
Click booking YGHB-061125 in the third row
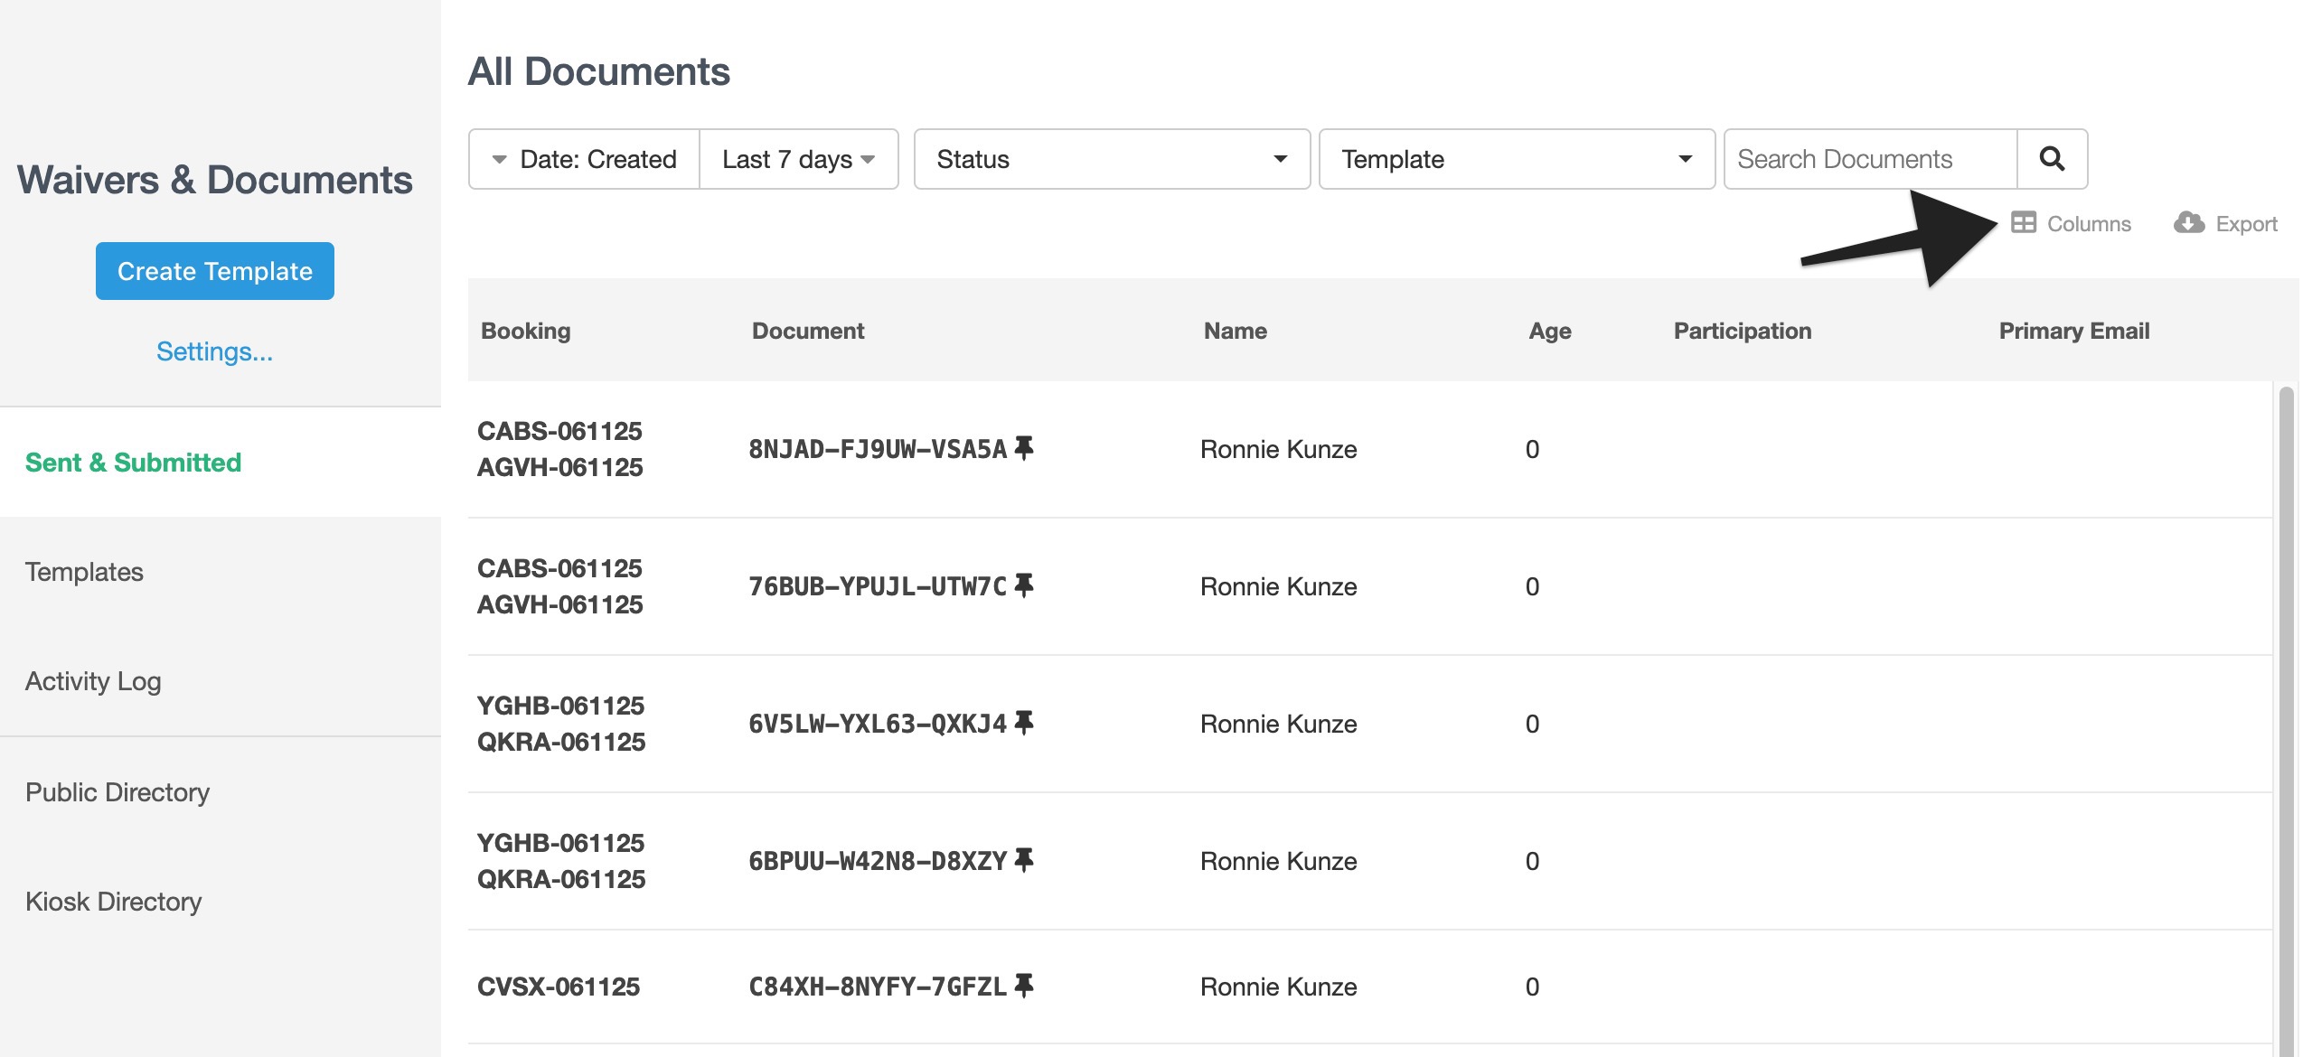pyautogui.click(x=560, y=706)
